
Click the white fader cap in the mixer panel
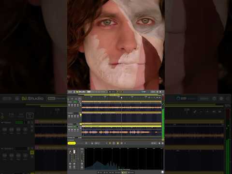point(74,152)
